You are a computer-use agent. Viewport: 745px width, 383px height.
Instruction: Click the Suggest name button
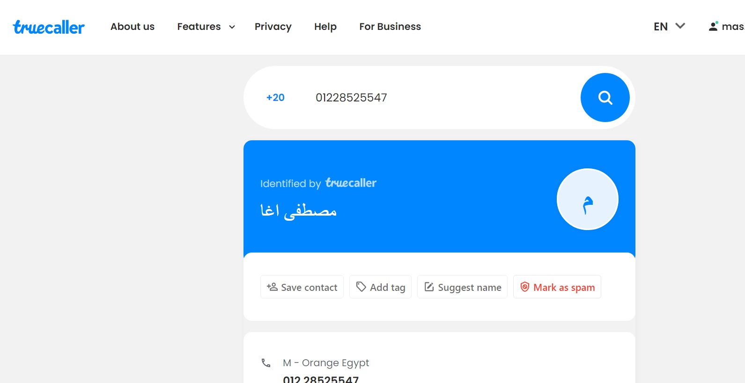click(x=462, y=287)
